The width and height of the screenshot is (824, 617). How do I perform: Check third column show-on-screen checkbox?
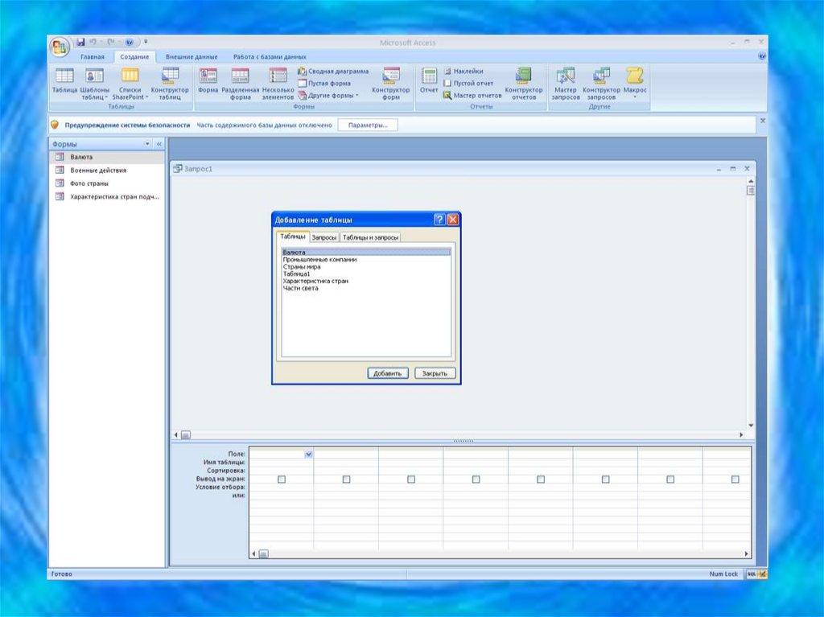[x=411, y=479]
